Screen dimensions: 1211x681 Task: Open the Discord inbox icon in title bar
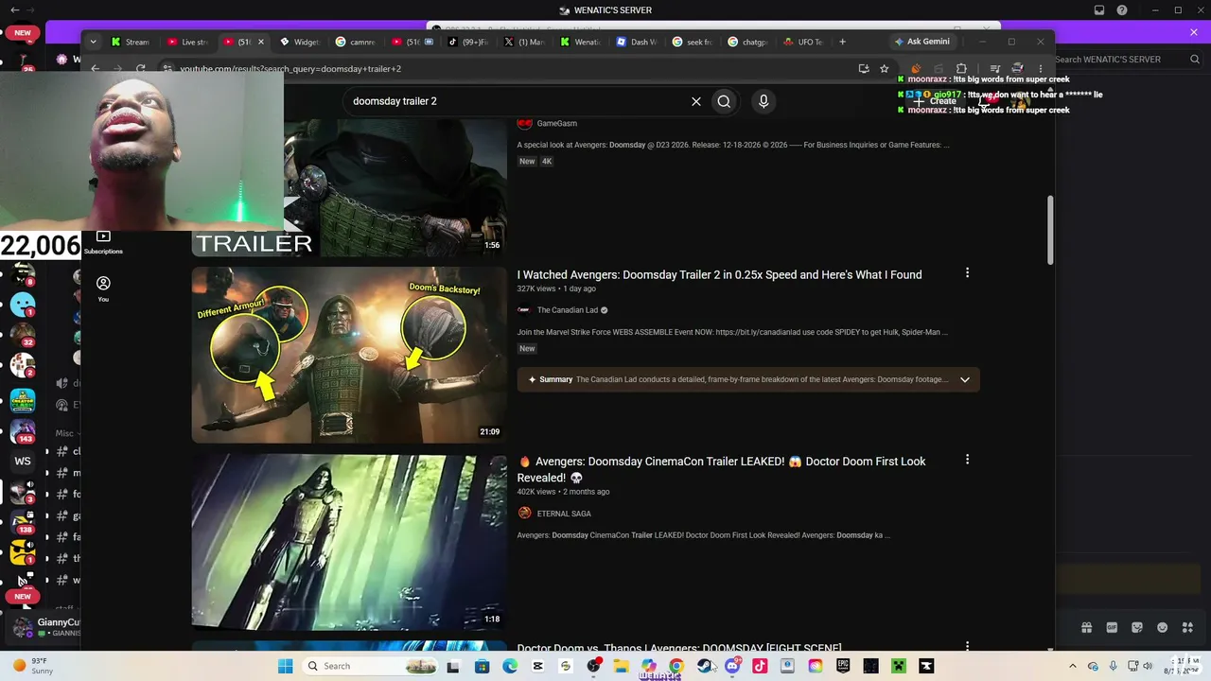click(1099, 10)
